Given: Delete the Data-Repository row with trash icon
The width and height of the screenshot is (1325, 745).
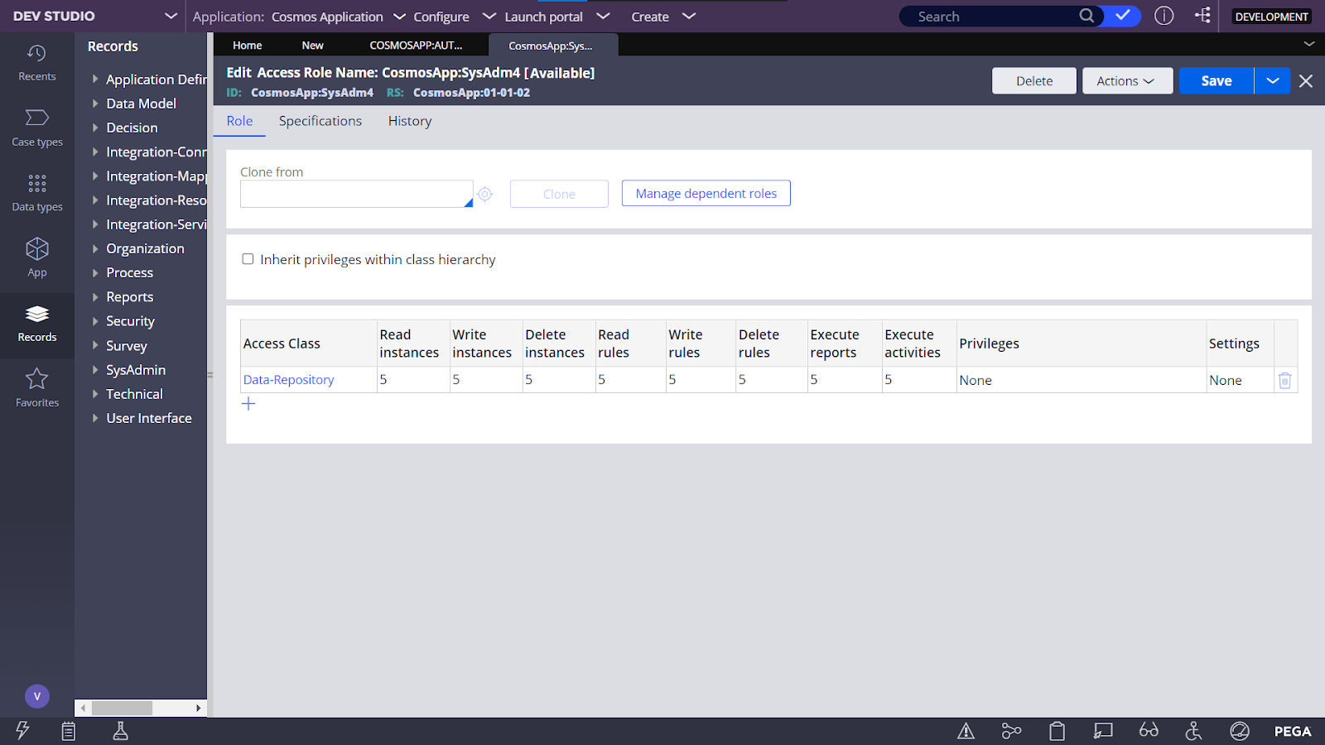Looking at the screenshot, I should pyautogui.click(x=1285, y=380).
